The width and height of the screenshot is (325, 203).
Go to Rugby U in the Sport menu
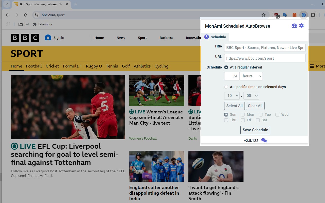click(x=94, y=66)
